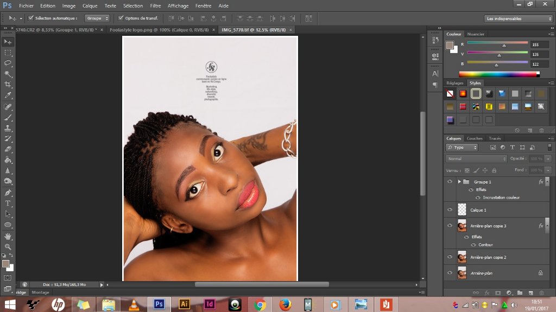Toggle Contour effect visibility
Screen dimensions: 556x312
(x=473, y=245)
